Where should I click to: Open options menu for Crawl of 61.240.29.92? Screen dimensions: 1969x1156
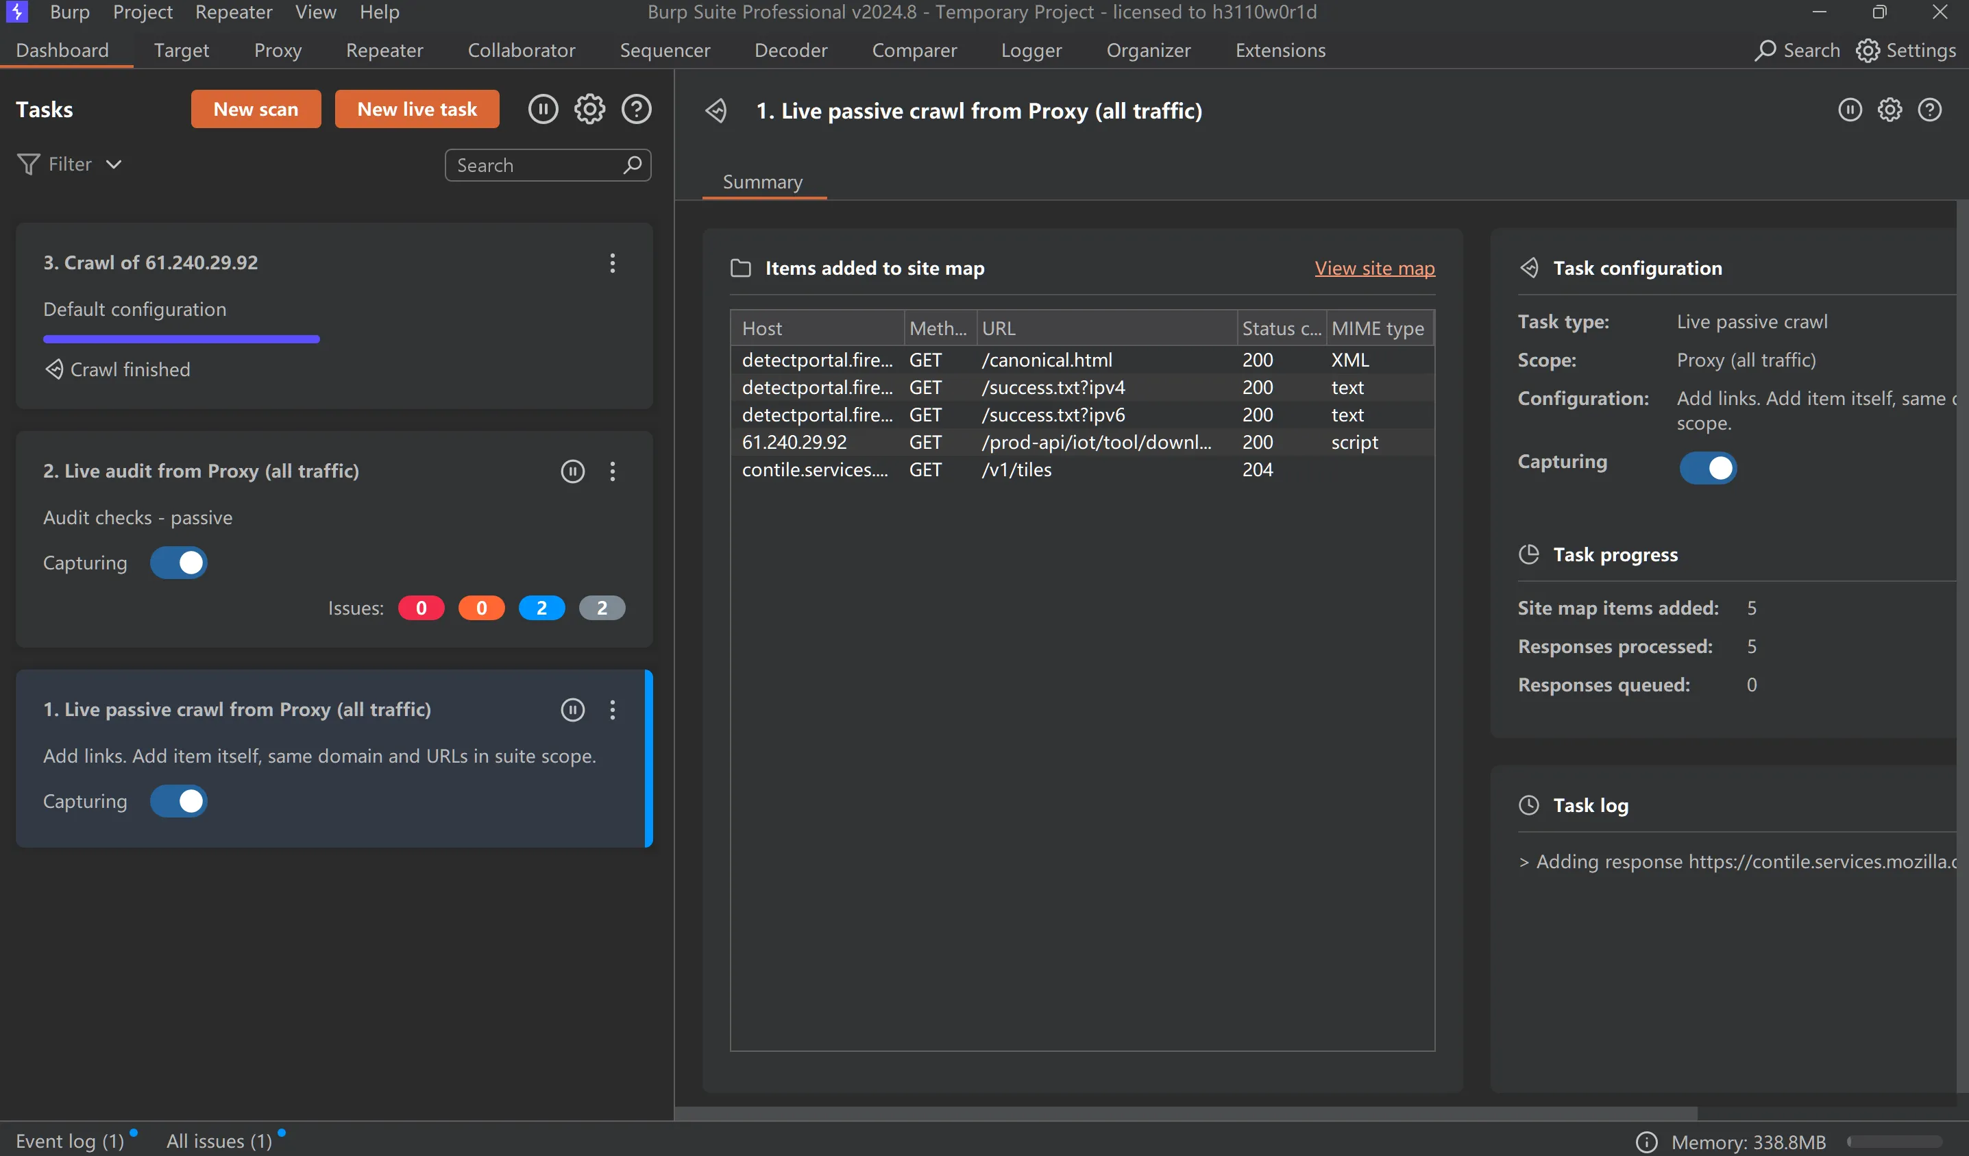coord(613,263)
